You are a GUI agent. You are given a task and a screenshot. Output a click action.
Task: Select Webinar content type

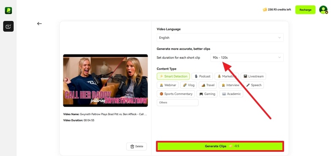point(167,85)
